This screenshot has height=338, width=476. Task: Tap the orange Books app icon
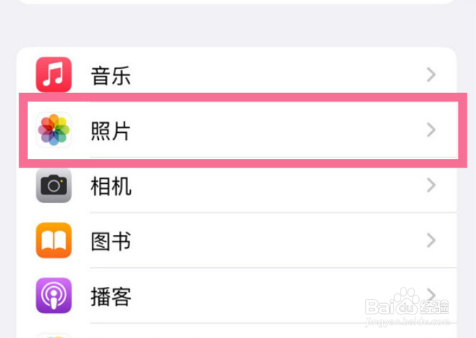[54, 241]
